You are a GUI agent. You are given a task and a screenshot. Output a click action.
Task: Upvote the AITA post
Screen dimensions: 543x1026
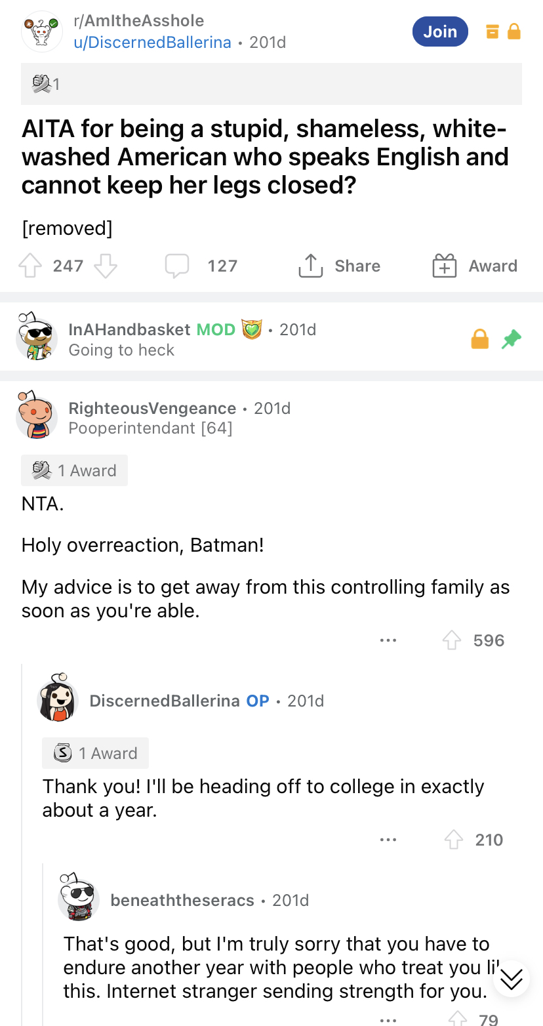[30, 266]
